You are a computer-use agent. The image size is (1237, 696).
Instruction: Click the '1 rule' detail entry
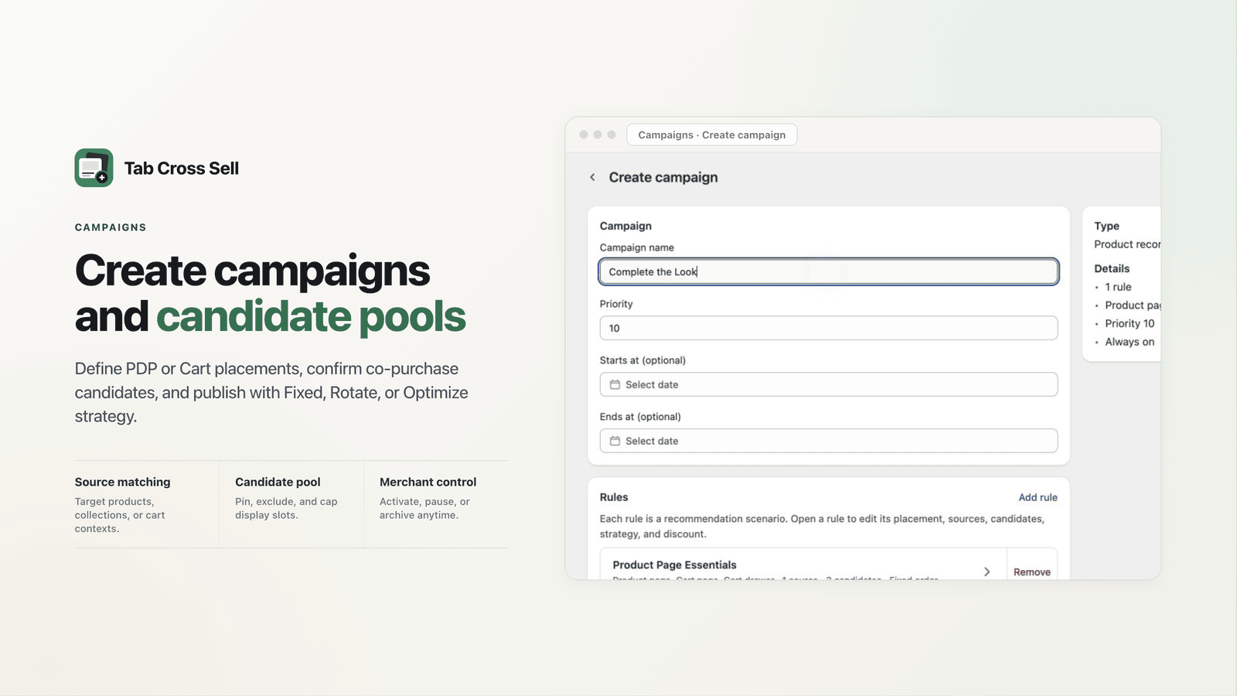[1118, 287]
